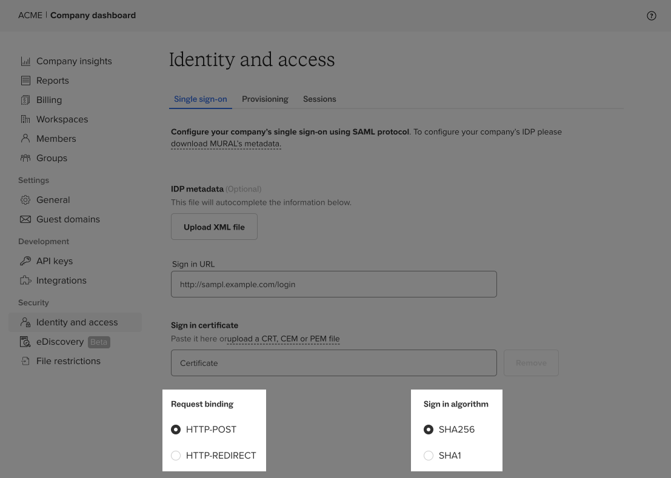Click the Request binding label
671x478 pixels.
tap(202, 404)
